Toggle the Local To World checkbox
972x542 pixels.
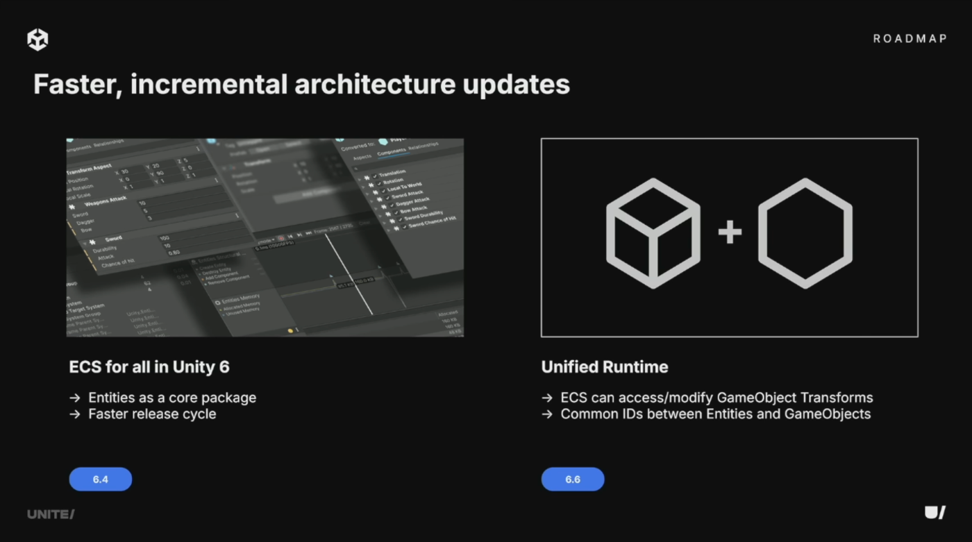click(383, 191)
